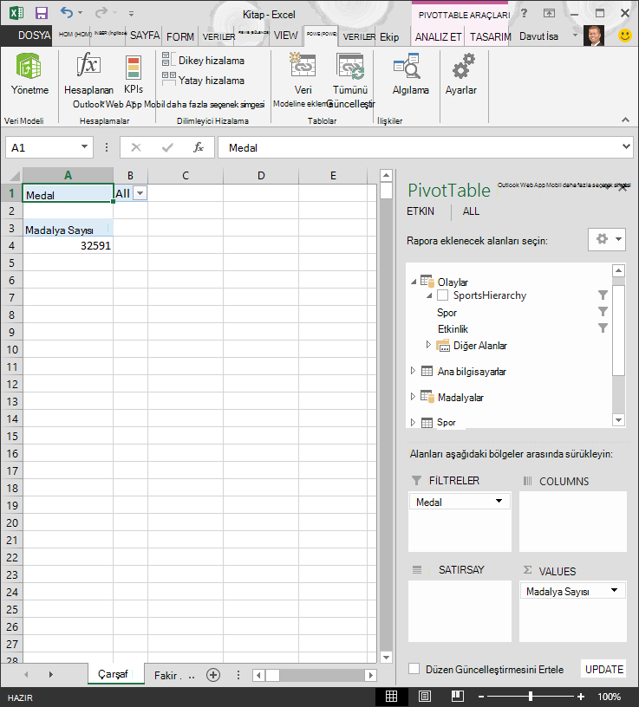Toggle Düzen Güncelleştirmesini Ertele checkbox
This screenshot has width=639, height=707.
point(414,668)
